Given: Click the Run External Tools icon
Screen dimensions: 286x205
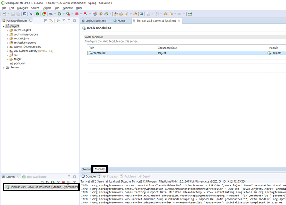Looking at the screenshot, I should [x=68, y=14].
